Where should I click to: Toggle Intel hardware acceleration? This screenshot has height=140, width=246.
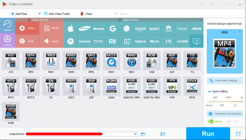(234, 122)
